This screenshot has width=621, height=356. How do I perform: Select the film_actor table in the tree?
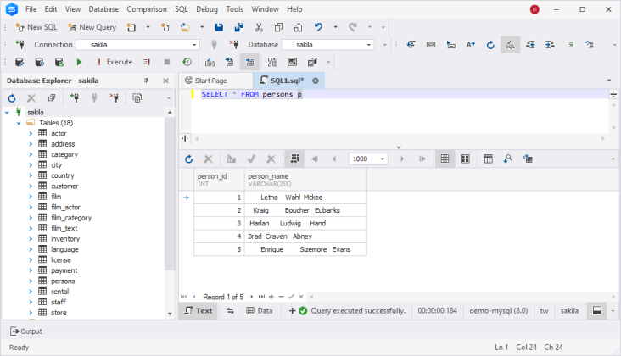(x=65, y=207)
